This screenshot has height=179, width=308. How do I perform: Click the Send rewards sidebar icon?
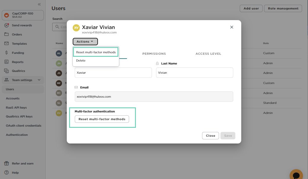coord(7,25)
